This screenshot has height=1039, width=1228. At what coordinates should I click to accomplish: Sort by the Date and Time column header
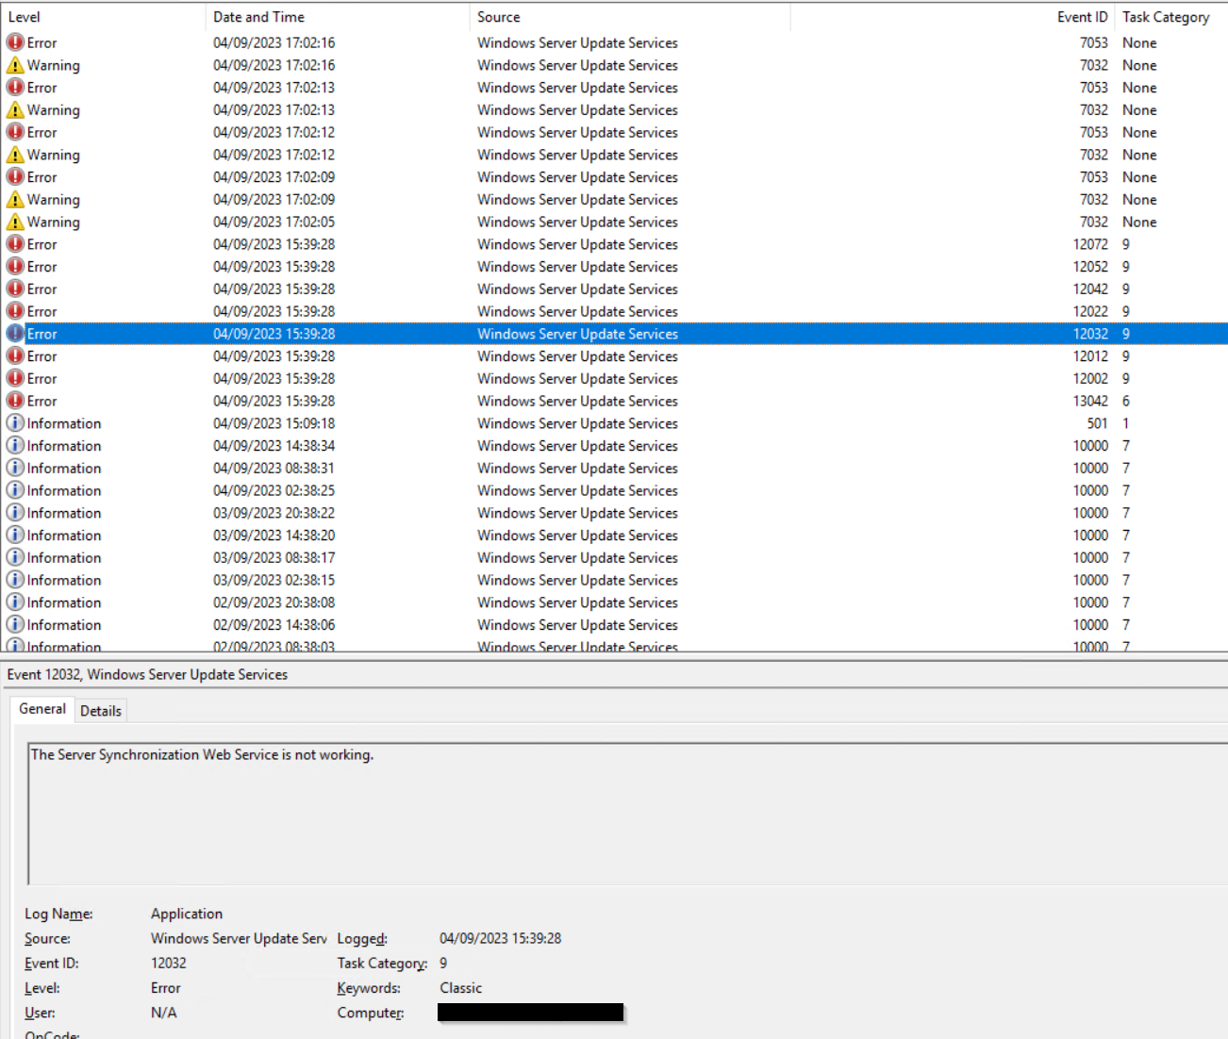coord(338,17)
